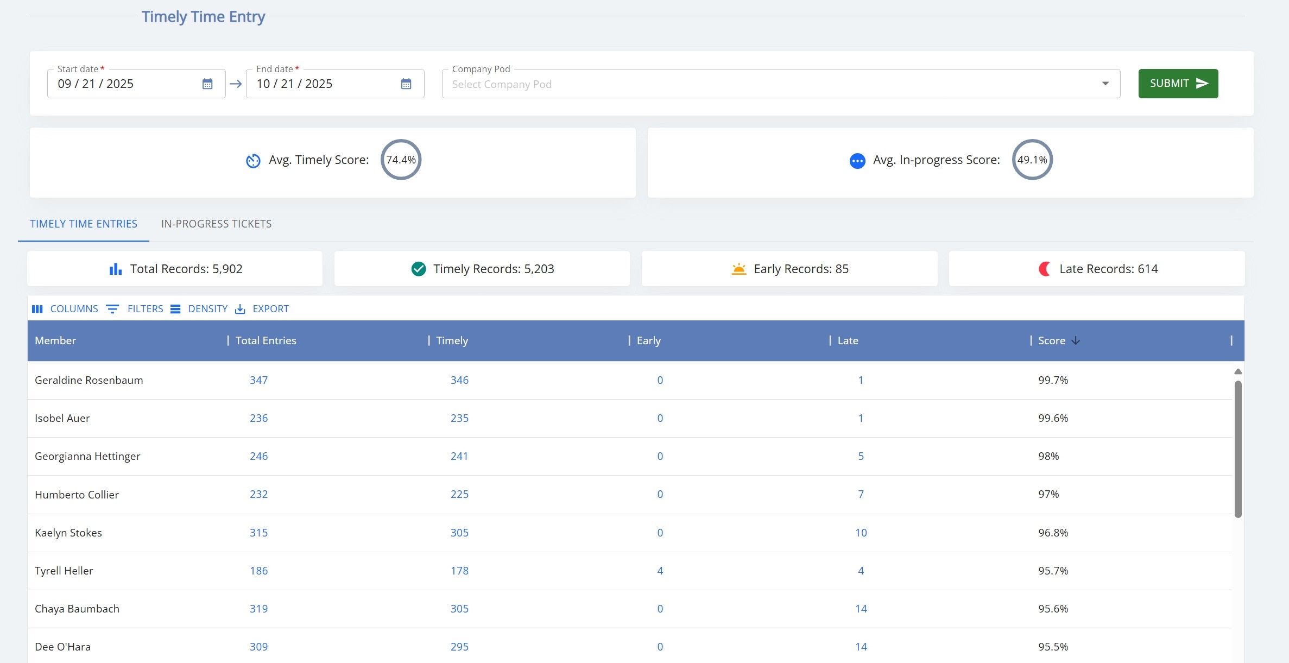The image size is (1289, 663).
Task: Expand the Company Pod dropdown arrow
Action: pyautogui.click(x=1105, y=84)
